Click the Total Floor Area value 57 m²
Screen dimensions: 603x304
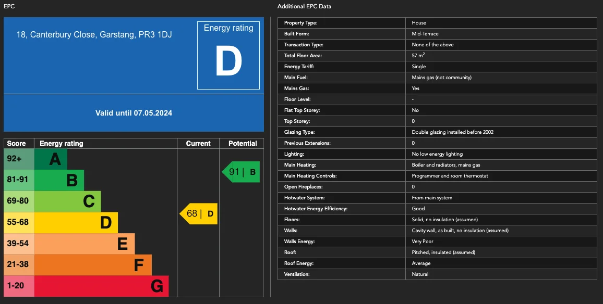(x=418, y=56)
